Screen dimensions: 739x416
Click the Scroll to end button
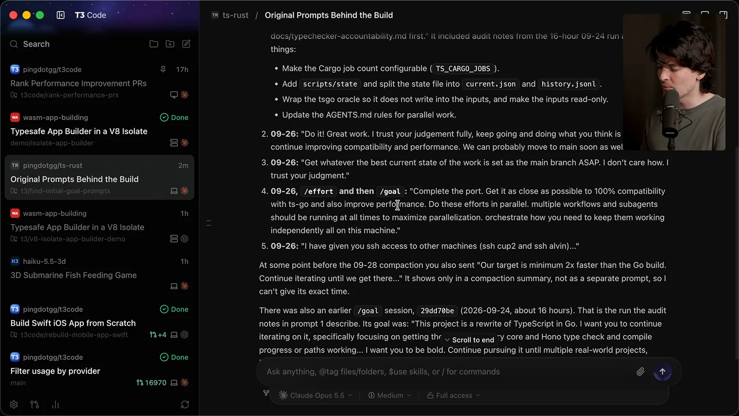point(469,340)
